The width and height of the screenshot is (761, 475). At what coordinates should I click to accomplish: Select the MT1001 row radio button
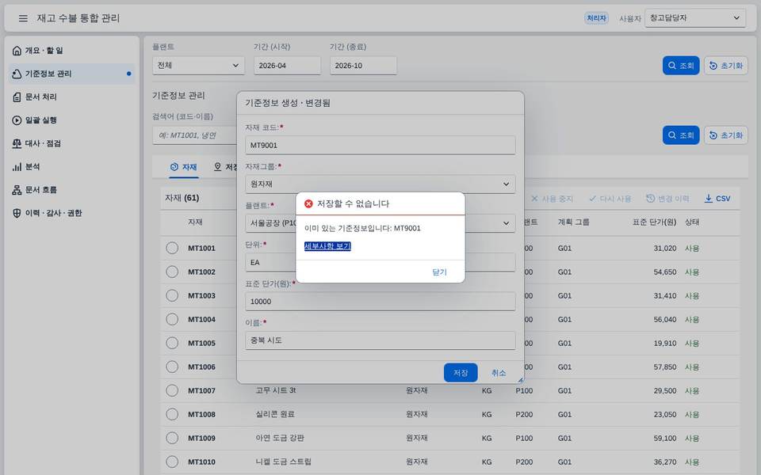click(x=172, y=248)
